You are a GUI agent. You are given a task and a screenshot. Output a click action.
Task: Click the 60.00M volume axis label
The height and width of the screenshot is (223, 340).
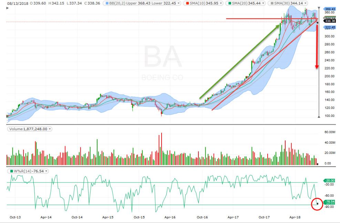[330, 132]
